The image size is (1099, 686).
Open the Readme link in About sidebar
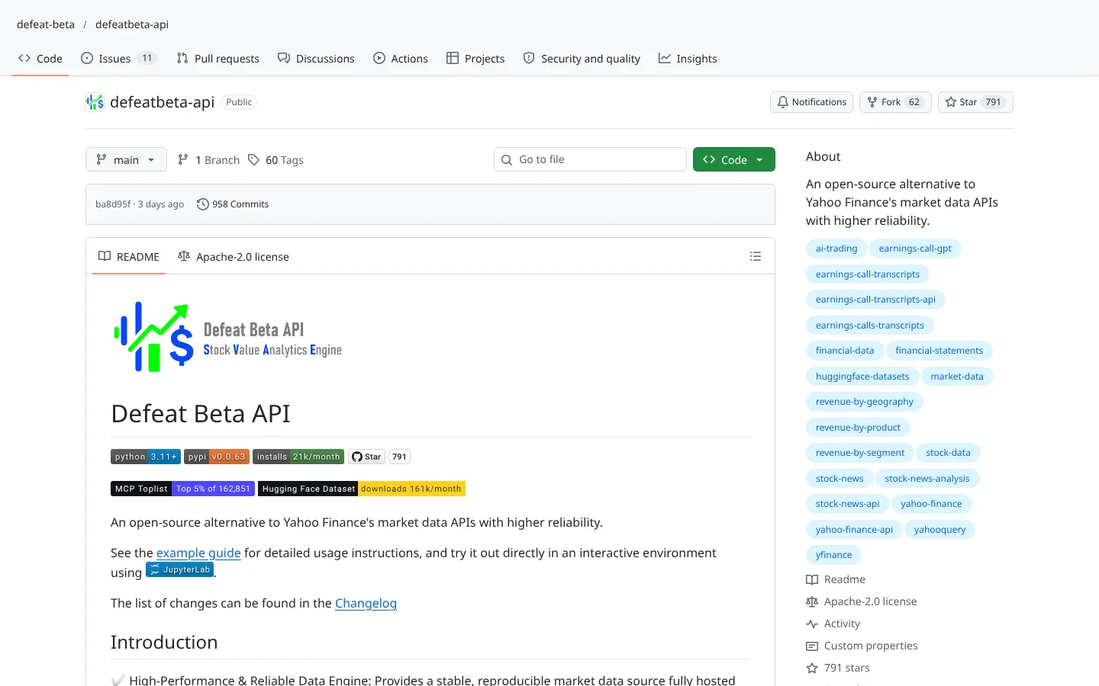tap(836, 579)
